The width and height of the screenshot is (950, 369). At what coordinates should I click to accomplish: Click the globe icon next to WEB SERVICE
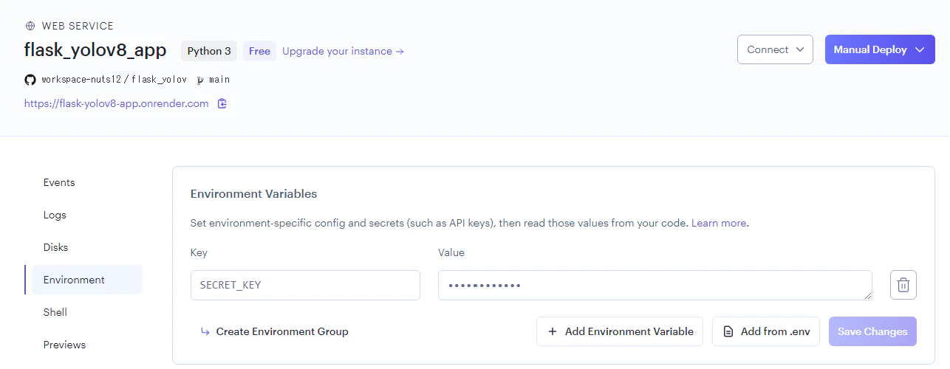pos(30,26)
